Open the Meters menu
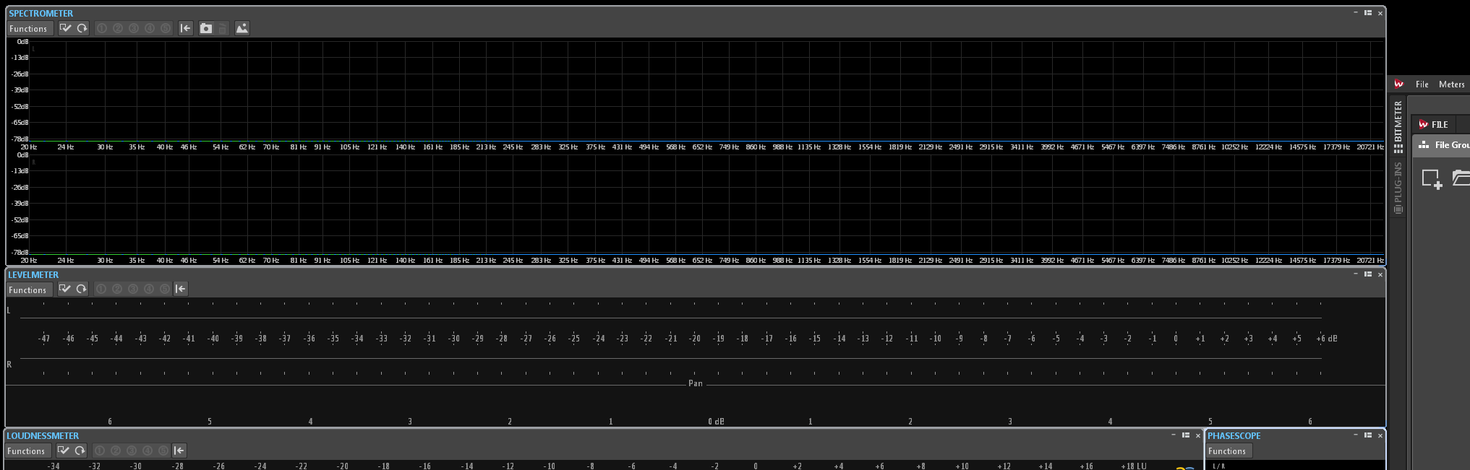This screenshot has height=470, width=1470. (1451, 84)
